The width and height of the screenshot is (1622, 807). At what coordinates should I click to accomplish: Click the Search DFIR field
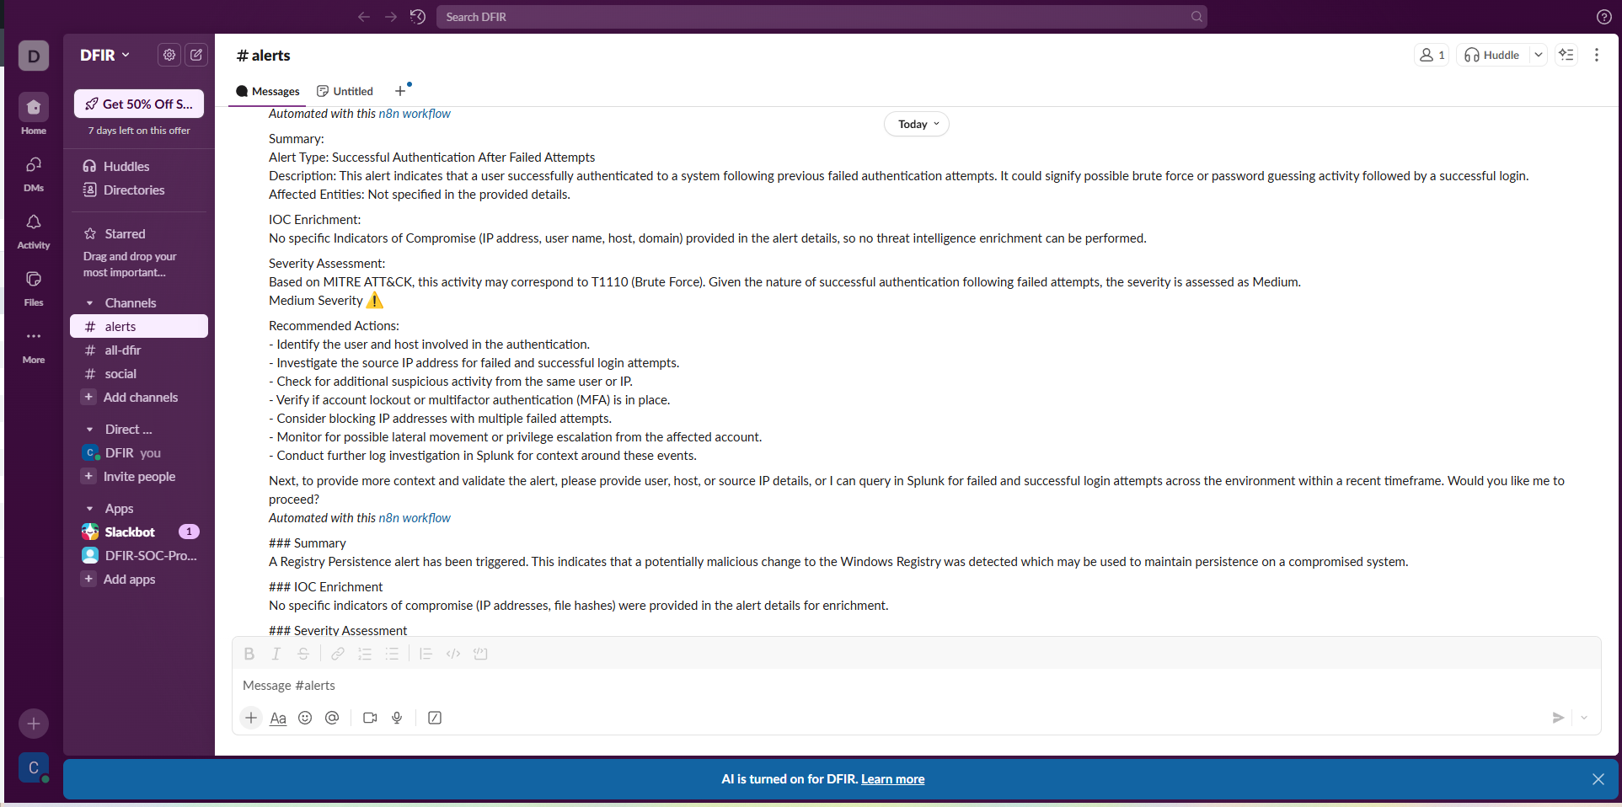(x=822, y=16)
